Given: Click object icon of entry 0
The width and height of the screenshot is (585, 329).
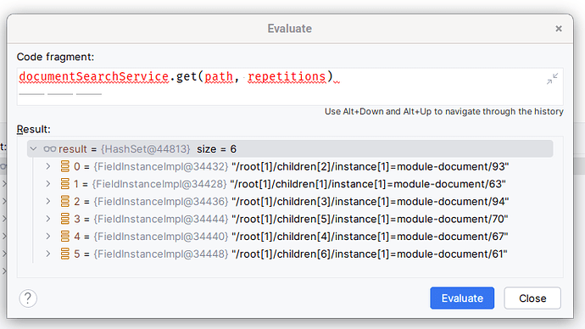Looking at the screenshot, I should (x=65, y=166).
